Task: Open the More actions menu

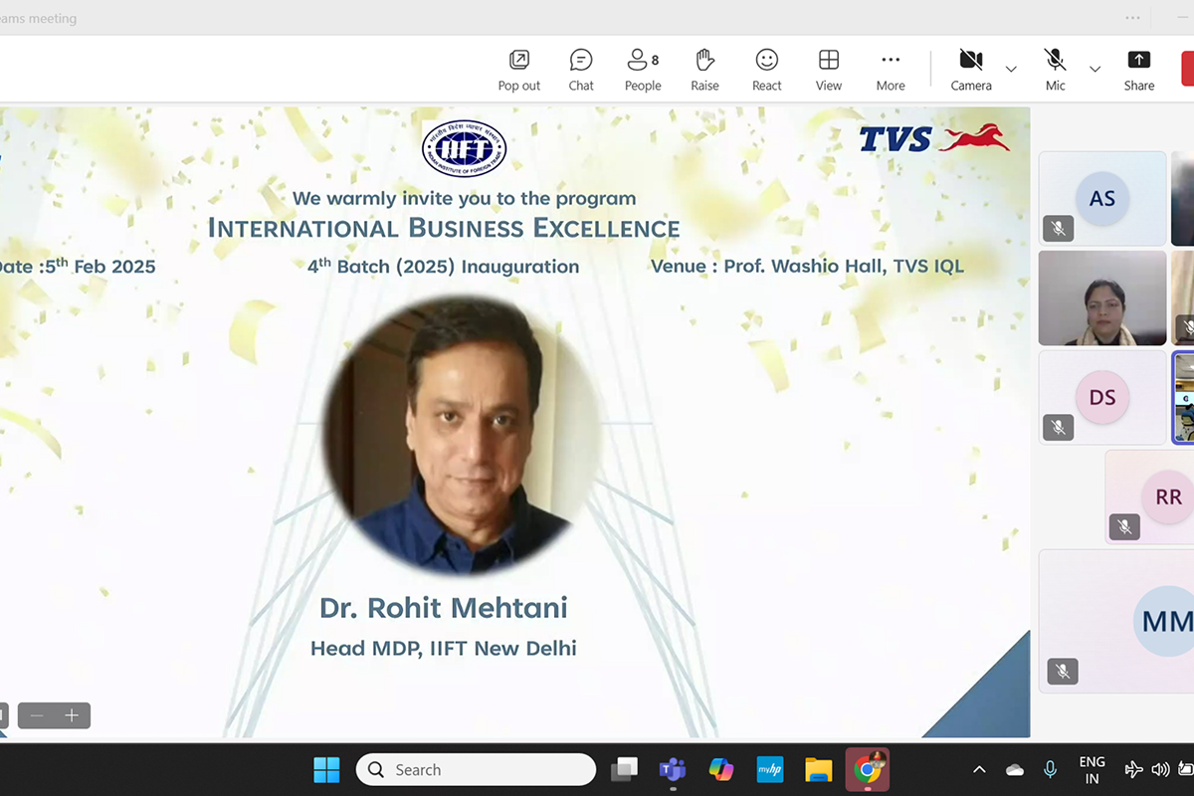Action: pos(891,70)
